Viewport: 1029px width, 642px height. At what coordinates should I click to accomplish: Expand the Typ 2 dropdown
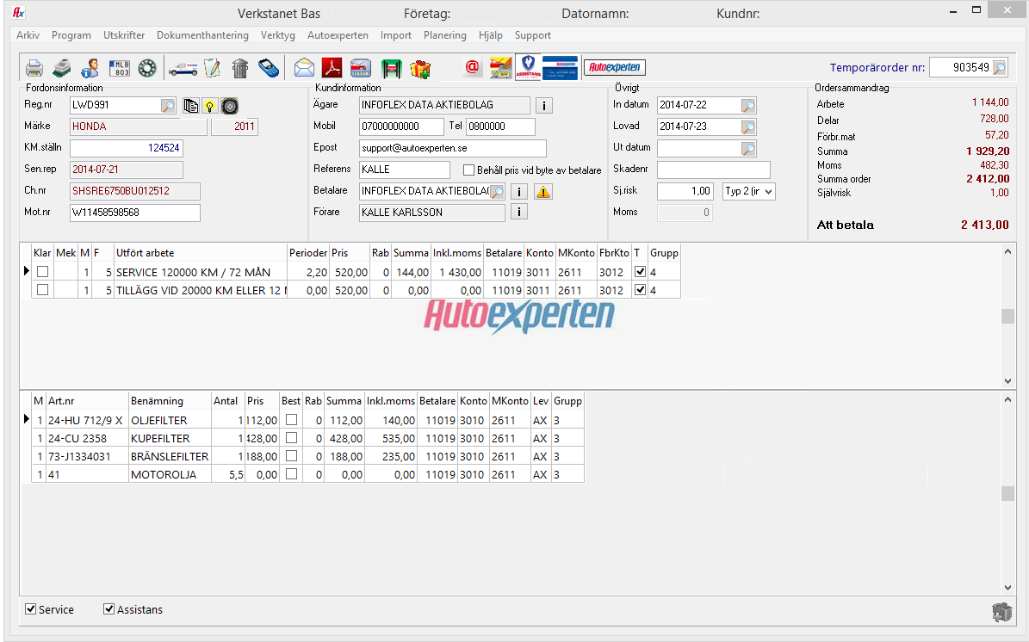point(768,192)
